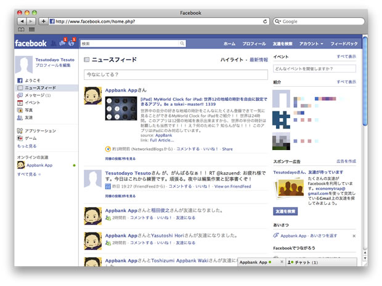382x286 pixels.
Task: Open 写真 in the left sidebar
Action: pos(25,110)
